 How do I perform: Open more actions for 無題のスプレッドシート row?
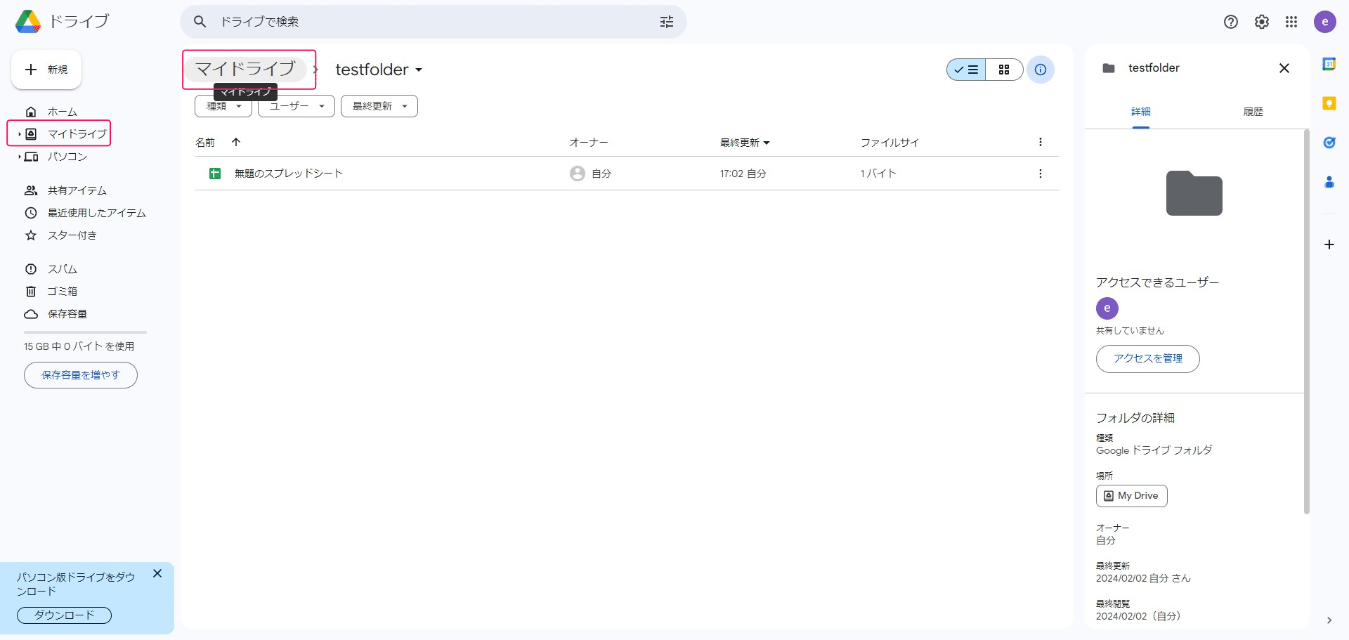click(1041, 174)
